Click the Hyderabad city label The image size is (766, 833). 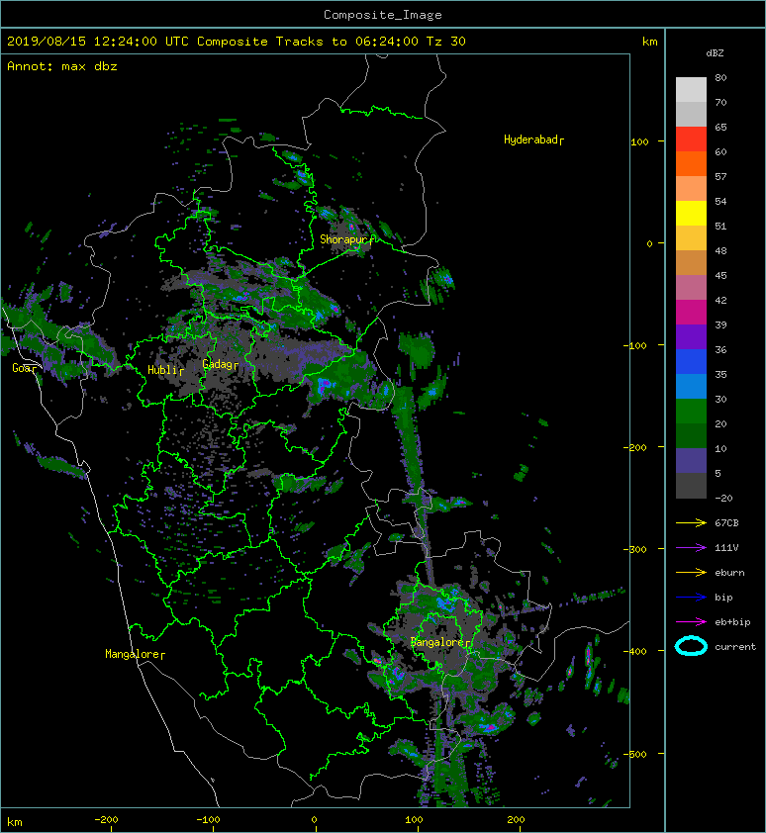[x=533, y=139]
